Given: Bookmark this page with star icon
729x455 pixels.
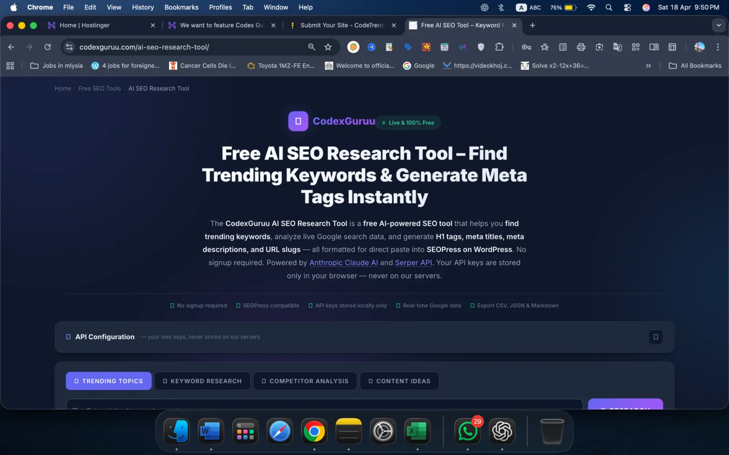Looking at the screenshot, I should pyautogui.click(x=328, y=47).
